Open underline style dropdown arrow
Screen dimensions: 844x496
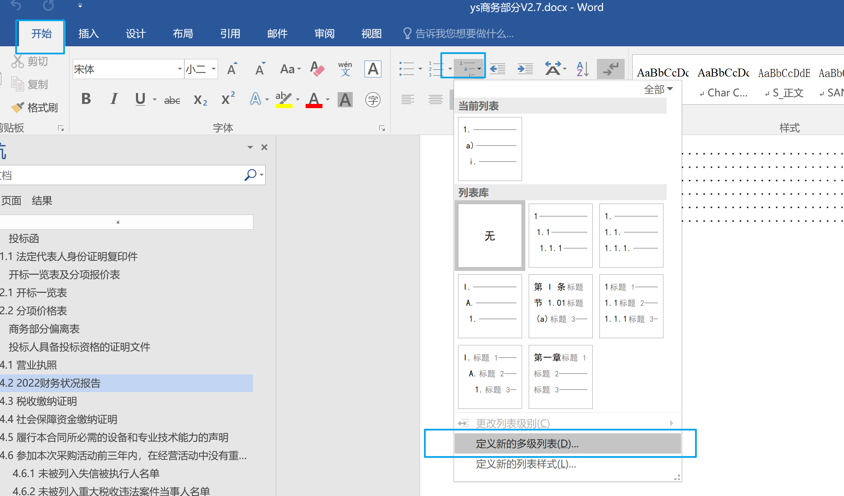coord(154,100)
